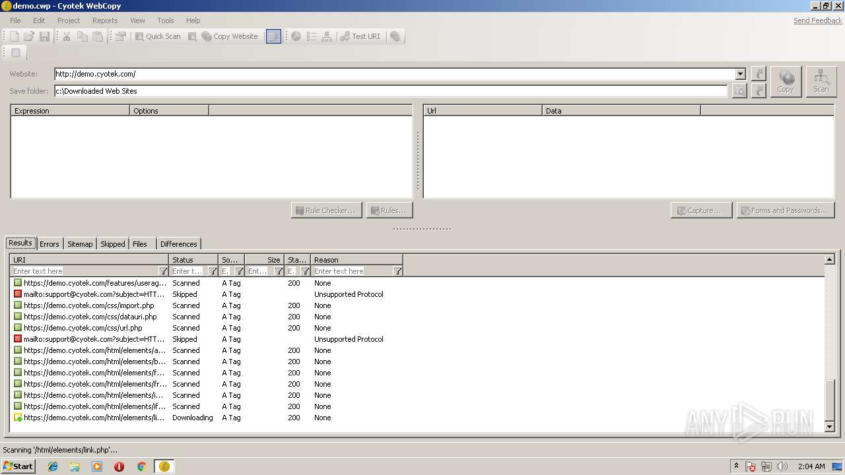The image size is (845, 475).
Task: Switch to the Differences tab
Action: (179, 244)
